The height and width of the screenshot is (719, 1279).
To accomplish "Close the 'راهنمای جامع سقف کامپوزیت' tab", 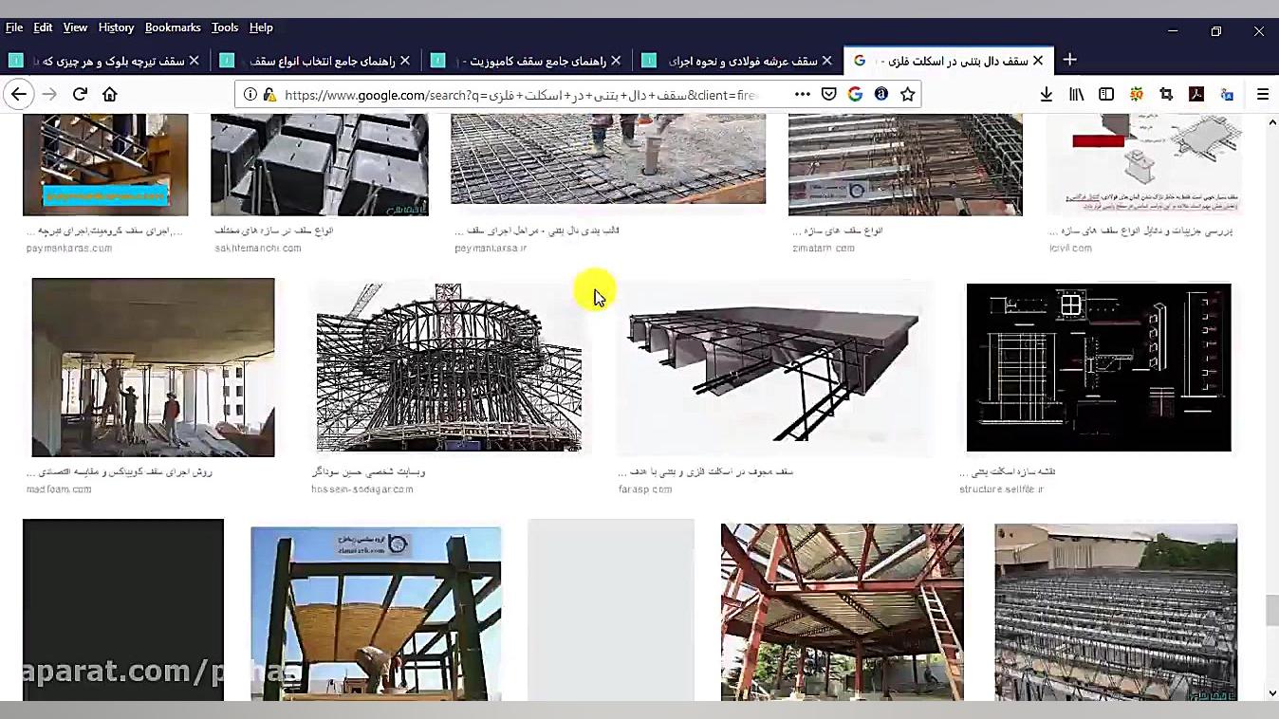I will point(616,60).
